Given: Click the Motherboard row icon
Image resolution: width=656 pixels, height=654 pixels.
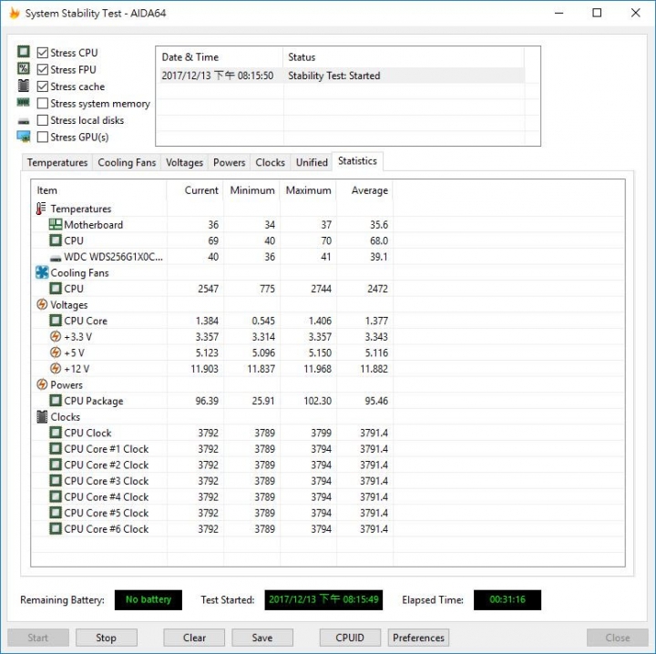Looking at the screenshot, I should click(56, 224).
